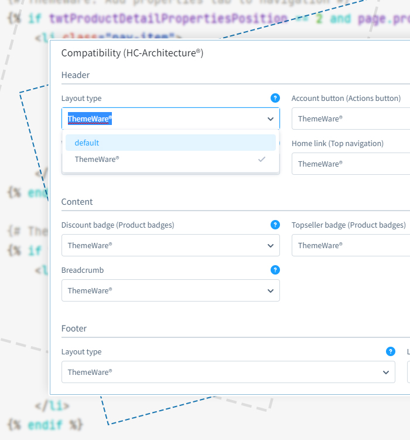Click the "Breadcrumb" field label

point(83,270)
